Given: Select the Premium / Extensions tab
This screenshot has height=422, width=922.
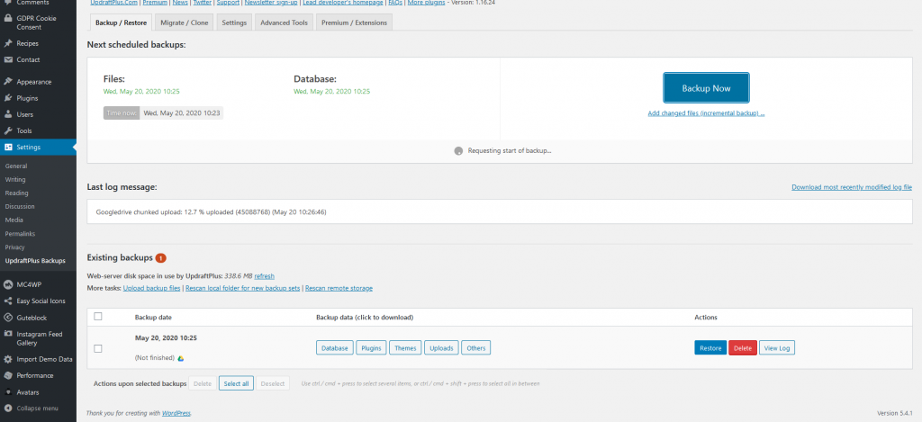Looking at the screenshot, I should (x=354, y=22).
